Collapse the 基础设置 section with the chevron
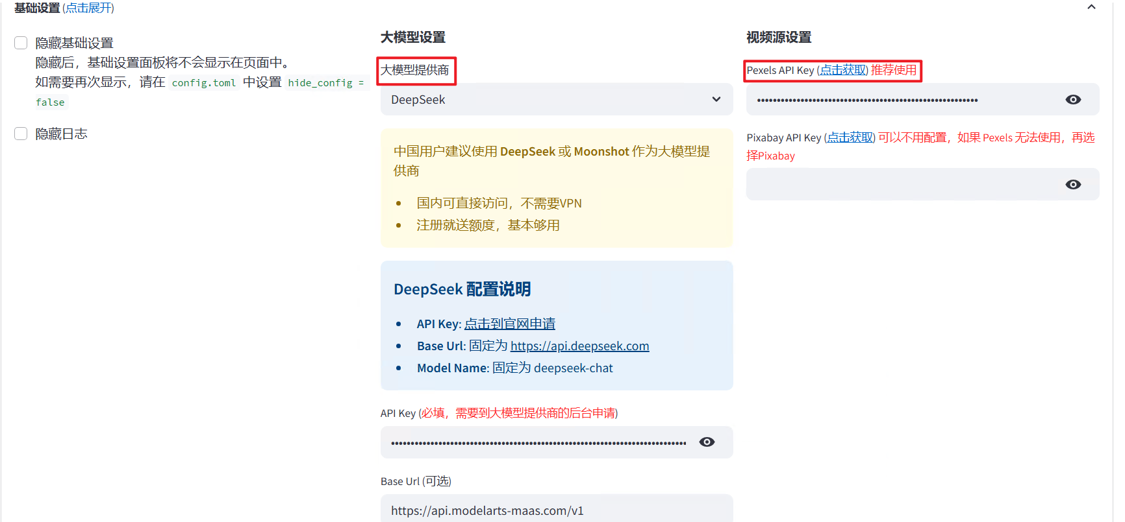1125x522 pixels. coord(1091,7)
